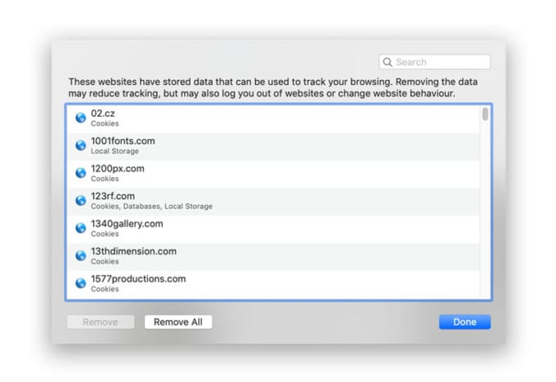This screenshot has height=382, width=556.
Task: Click the globe icon beside 1340gallery.com
Action: point(81,228)
